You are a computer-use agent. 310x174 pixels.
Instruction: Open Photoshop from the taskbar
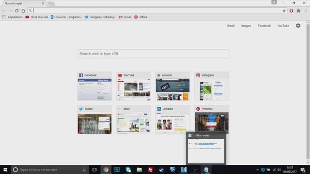pyautogui.click(x=117, y=170)
